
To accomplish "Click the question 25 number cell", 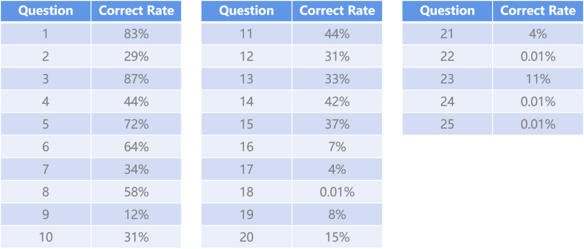I will point(447,124).
